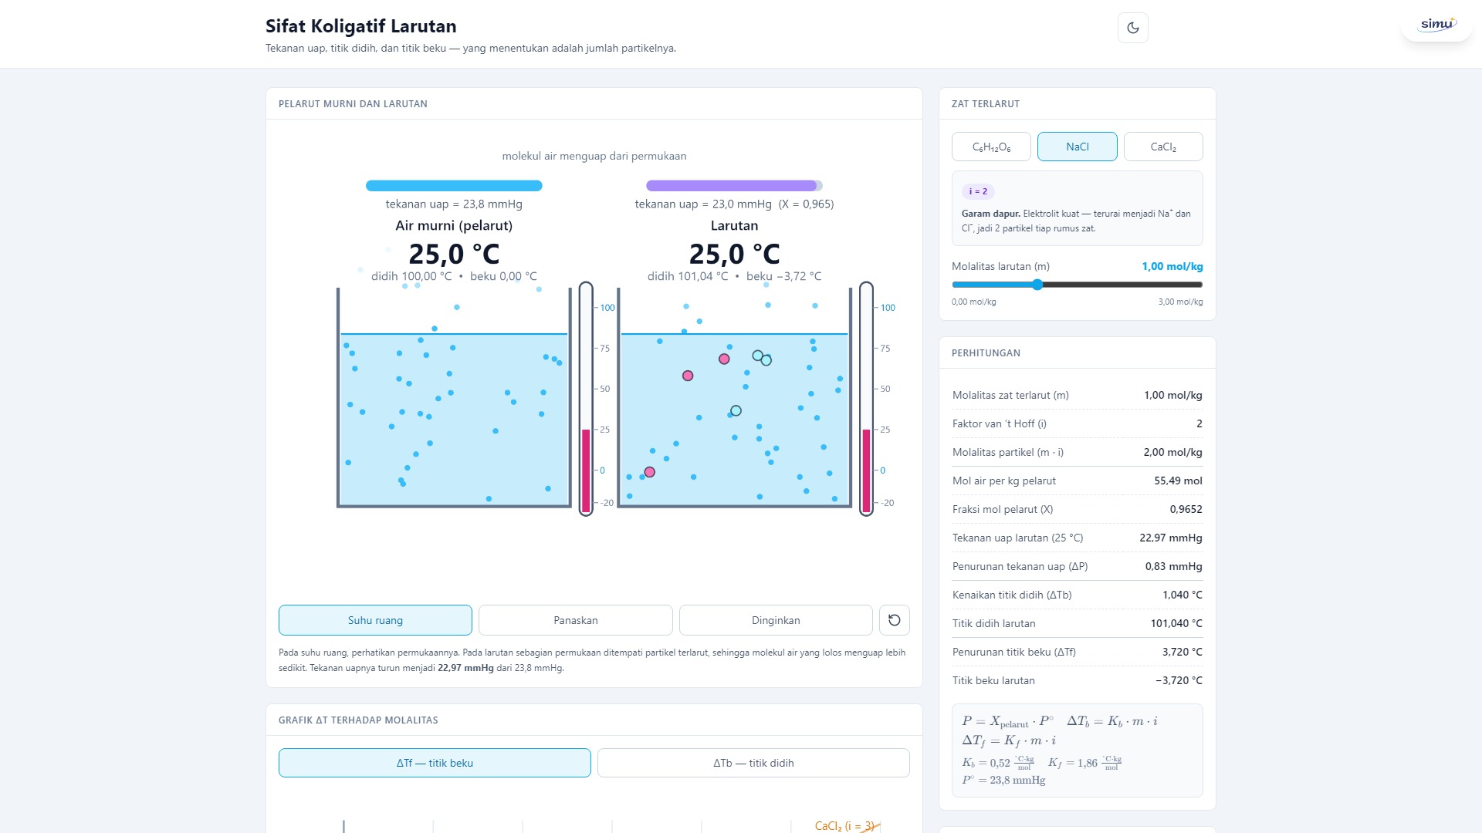Select the C₆H₁₂O₆ solute option
Viewport: 1482px width, 833px height.
point(991,147)
